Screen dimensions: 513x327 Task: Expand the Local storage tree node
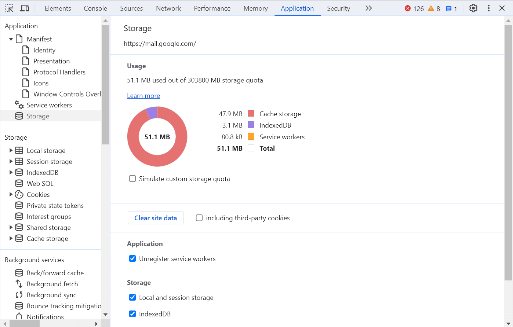coord(11,150)
